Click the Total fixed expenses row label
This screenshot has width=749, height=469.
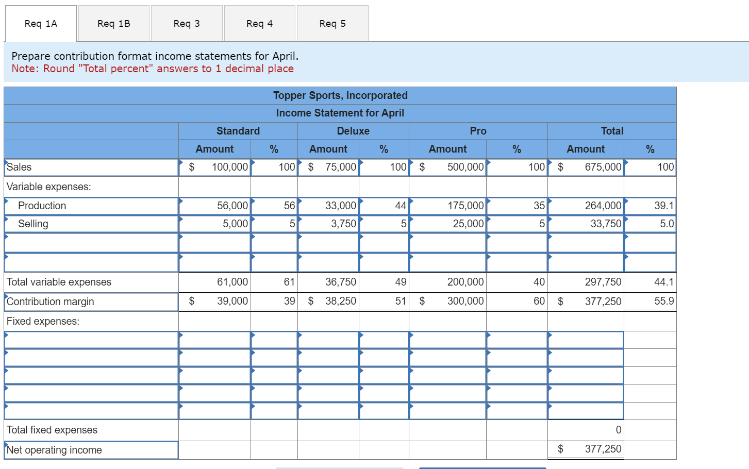click(52, 430)
